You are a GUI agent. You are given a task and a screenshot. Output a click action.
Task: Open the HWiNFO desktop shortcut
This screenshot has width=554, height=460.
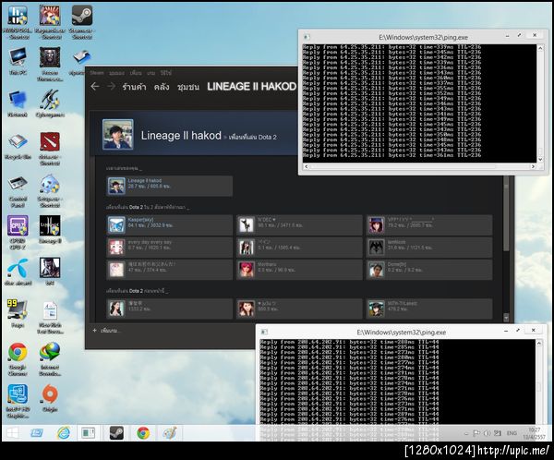(x=18, y=21)
